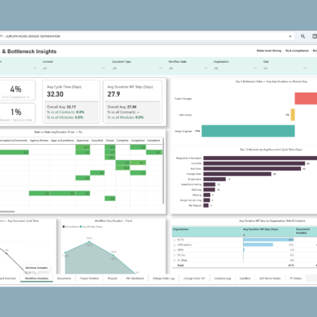Viewport: 317px width, 317px height.
Task: Click the Avg WF Step Days legend item
Action: coord(91,227)
